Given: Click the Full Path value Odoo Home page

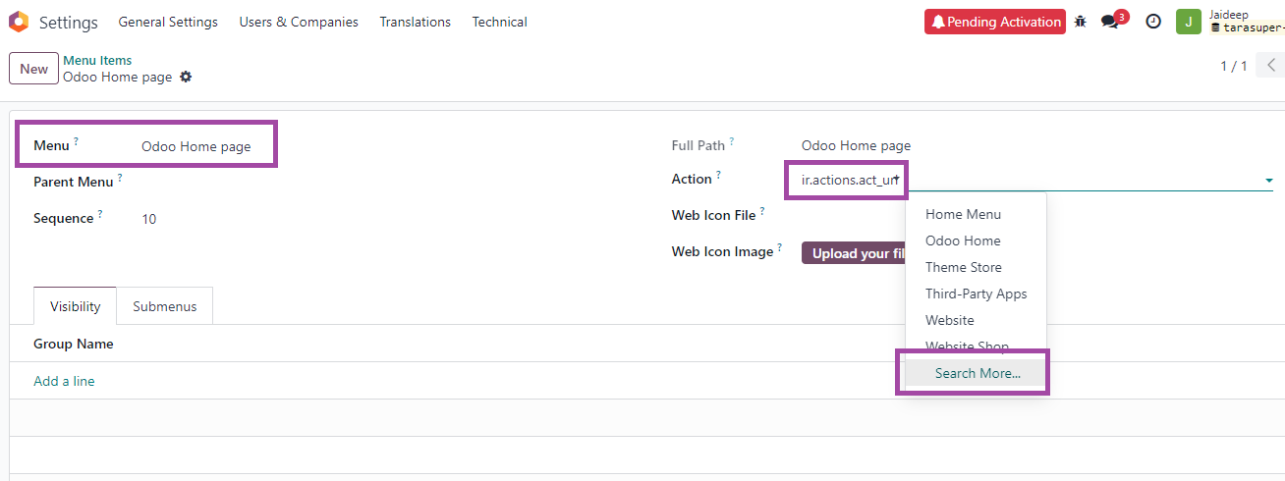Looking at the screenshot, I should click(x=856, y=145).
